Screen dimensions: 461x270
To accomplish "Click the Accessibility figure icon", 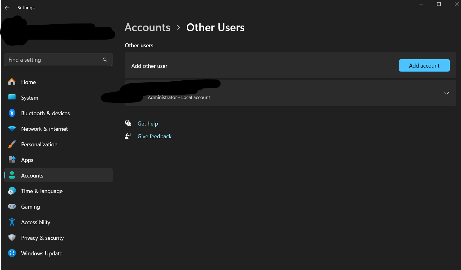I will click(12, 222).
